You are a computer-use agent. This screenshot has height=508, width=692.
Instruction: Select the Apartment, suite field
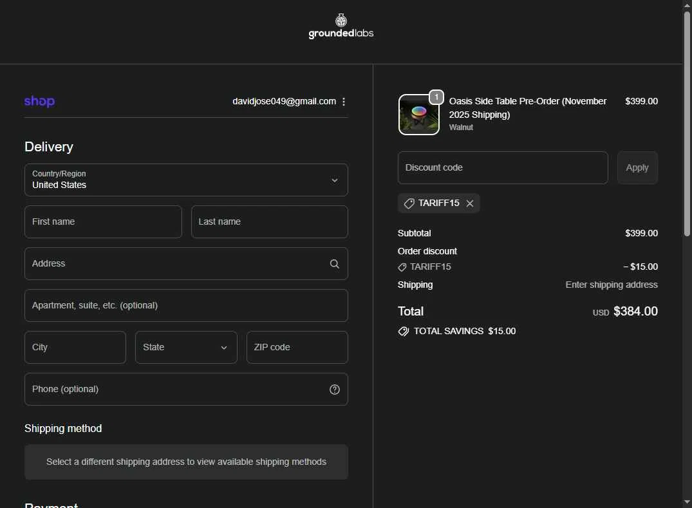pos(186,305)
